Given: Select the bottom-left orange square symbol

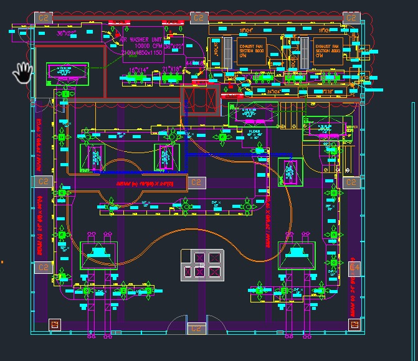Looking at the screenshot, I should tap(54, 324).
